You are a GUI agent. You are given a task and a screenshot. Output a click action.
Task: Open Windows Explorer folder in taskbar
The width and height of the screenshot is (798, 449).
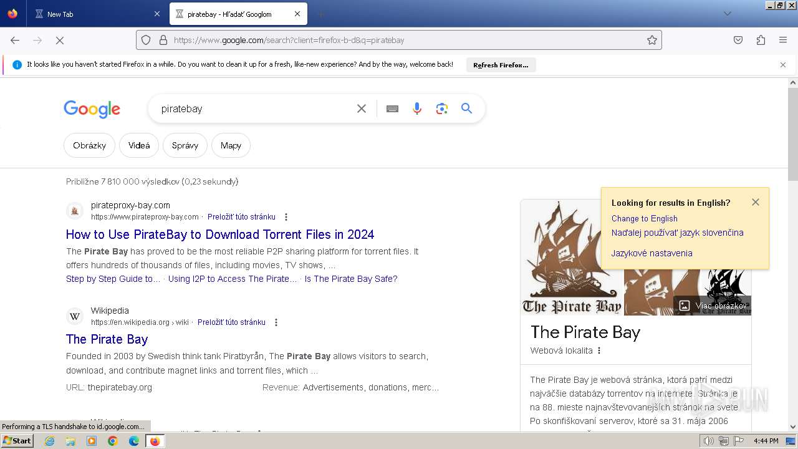(70, 441)
